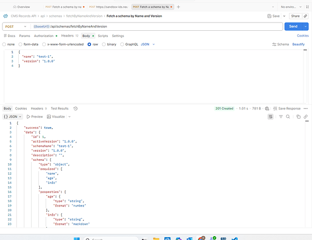This screenshot has height=240, width=312.
Task: Click the 781 B response size
Action: (256, 108)
